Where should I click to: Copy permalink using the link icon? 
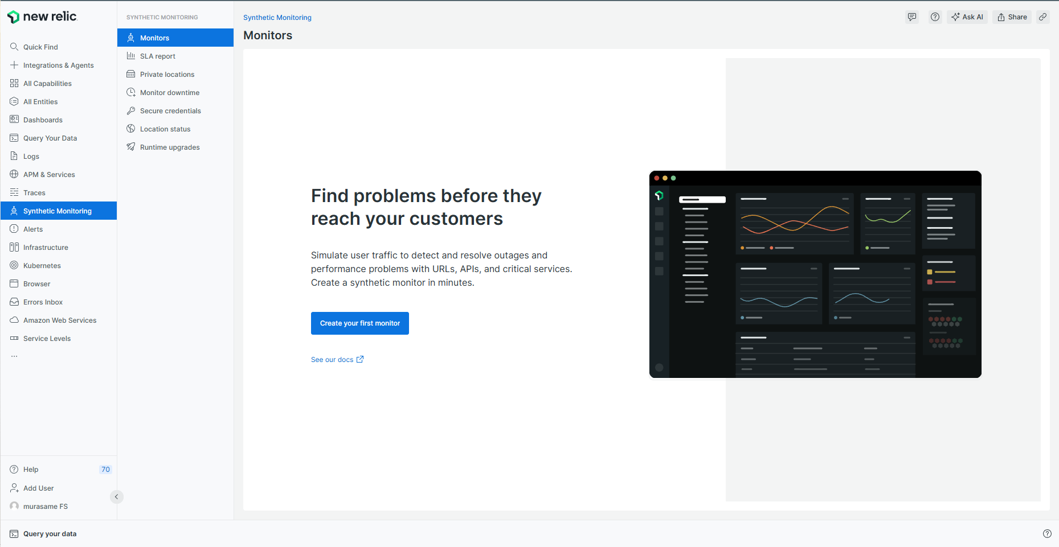1042,17
